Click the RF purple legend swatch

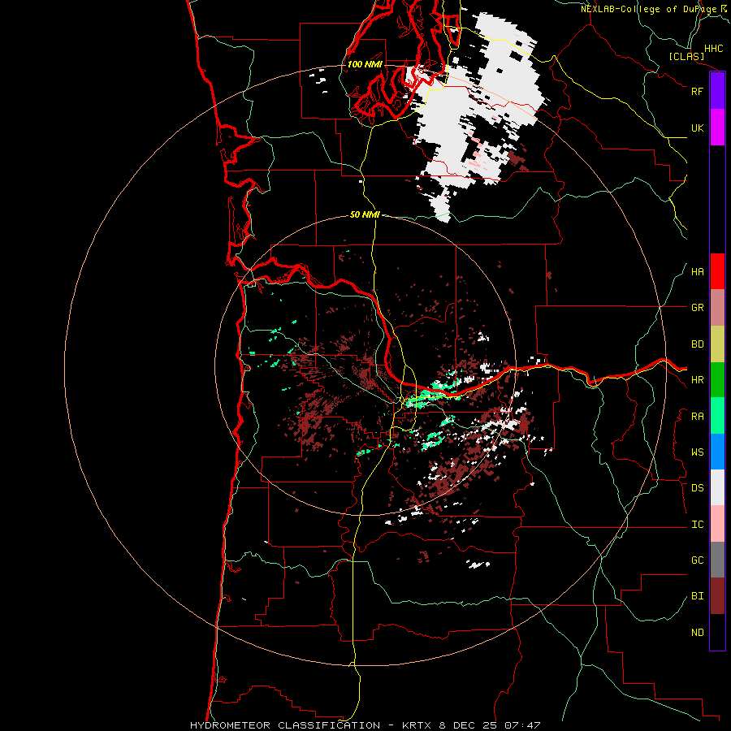[717, 91]
